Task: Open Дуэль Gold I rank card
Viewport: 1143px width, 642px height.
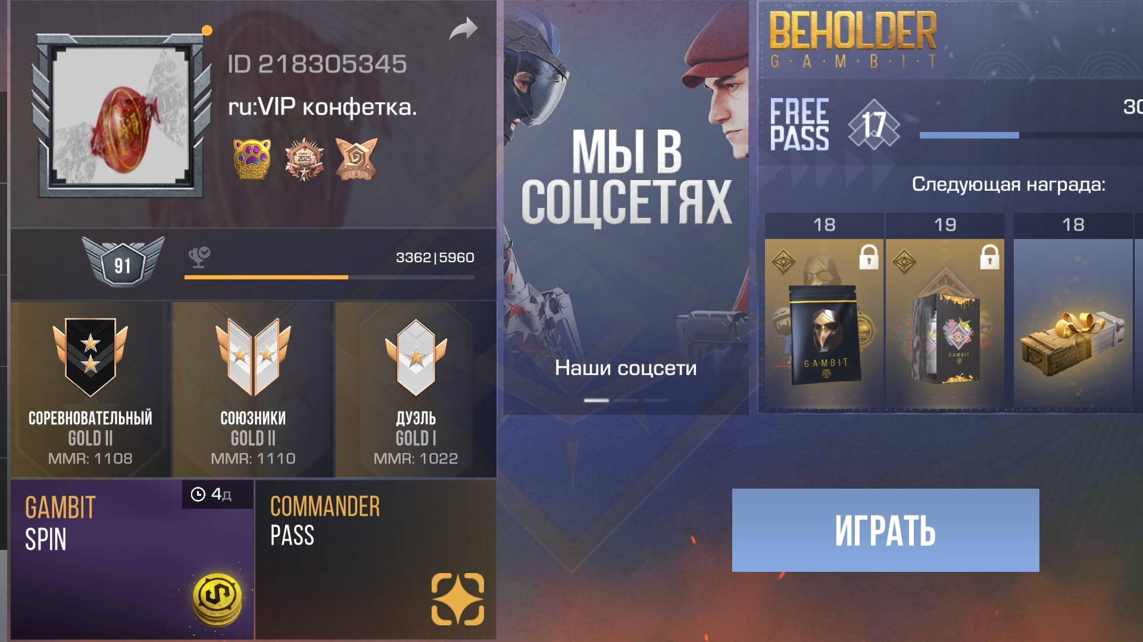Action: (416, 389)
